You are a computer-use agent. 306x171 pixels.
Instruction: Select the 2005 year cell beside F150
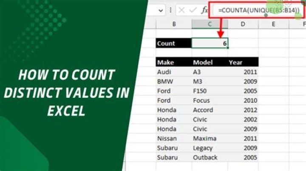click(243, 91)
